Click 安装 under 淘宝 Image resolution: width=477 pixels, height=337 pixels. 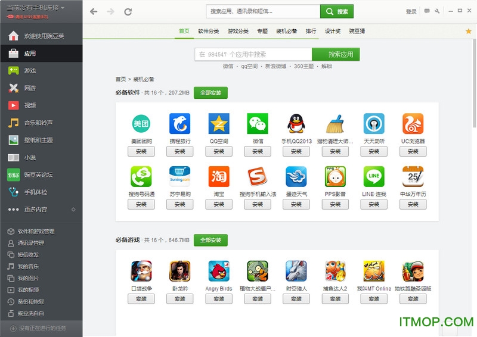click(219, 204)
